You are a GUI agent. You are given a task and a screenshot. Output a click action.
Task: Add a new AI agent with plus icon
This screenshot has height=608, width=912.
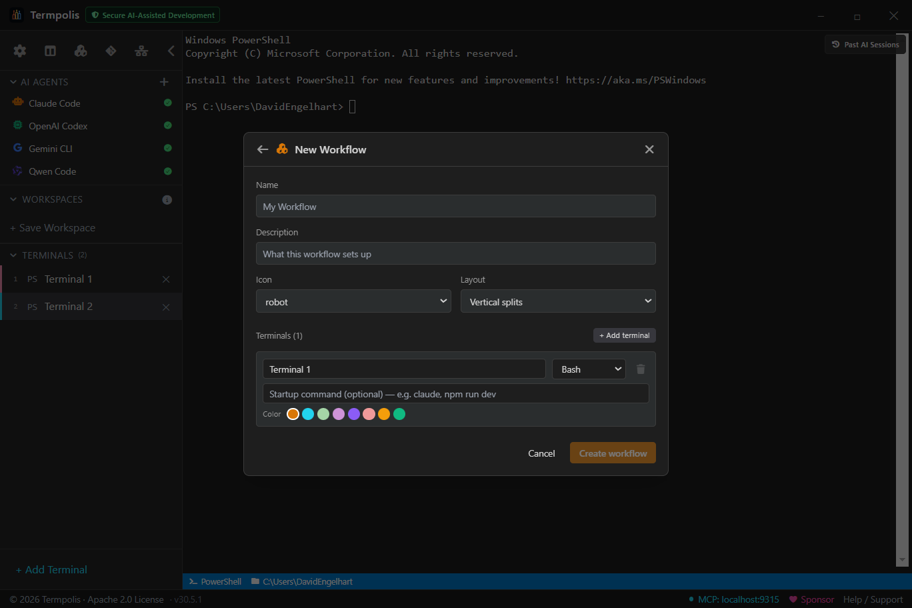pyautogui.click(x=164, y=82)
